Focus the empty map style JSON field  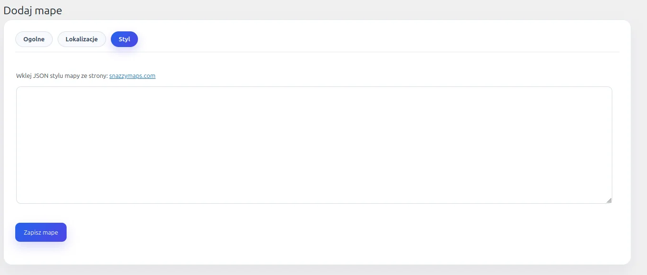point(314,145)
